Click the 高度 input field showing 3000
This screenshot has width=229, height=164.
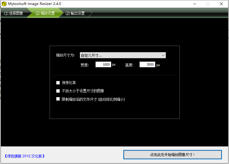click(147, 64)
